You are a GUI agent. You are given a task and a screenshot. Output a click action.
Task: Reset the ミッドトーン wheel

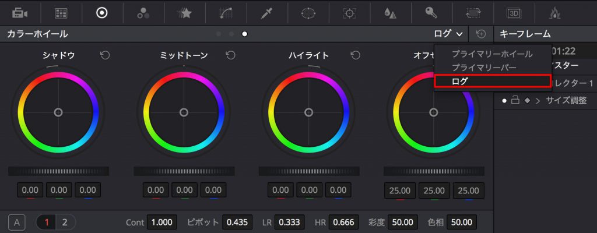(x=230, y=55)
